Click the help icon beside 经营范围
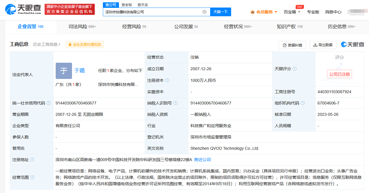This screenshot has width=369, height=193. pos(32,177)
